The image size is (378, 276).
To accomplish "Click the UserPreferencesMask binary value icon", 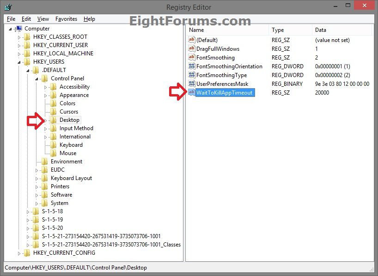I will coord(192,84).
